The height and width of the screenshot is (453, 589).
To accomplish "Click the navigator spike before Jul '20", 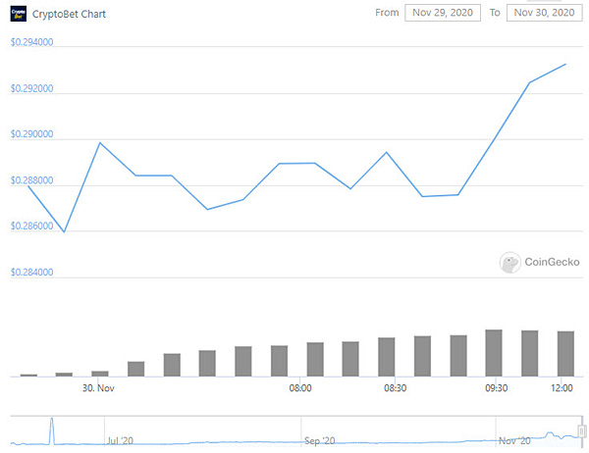I will (x=52, y=430).
